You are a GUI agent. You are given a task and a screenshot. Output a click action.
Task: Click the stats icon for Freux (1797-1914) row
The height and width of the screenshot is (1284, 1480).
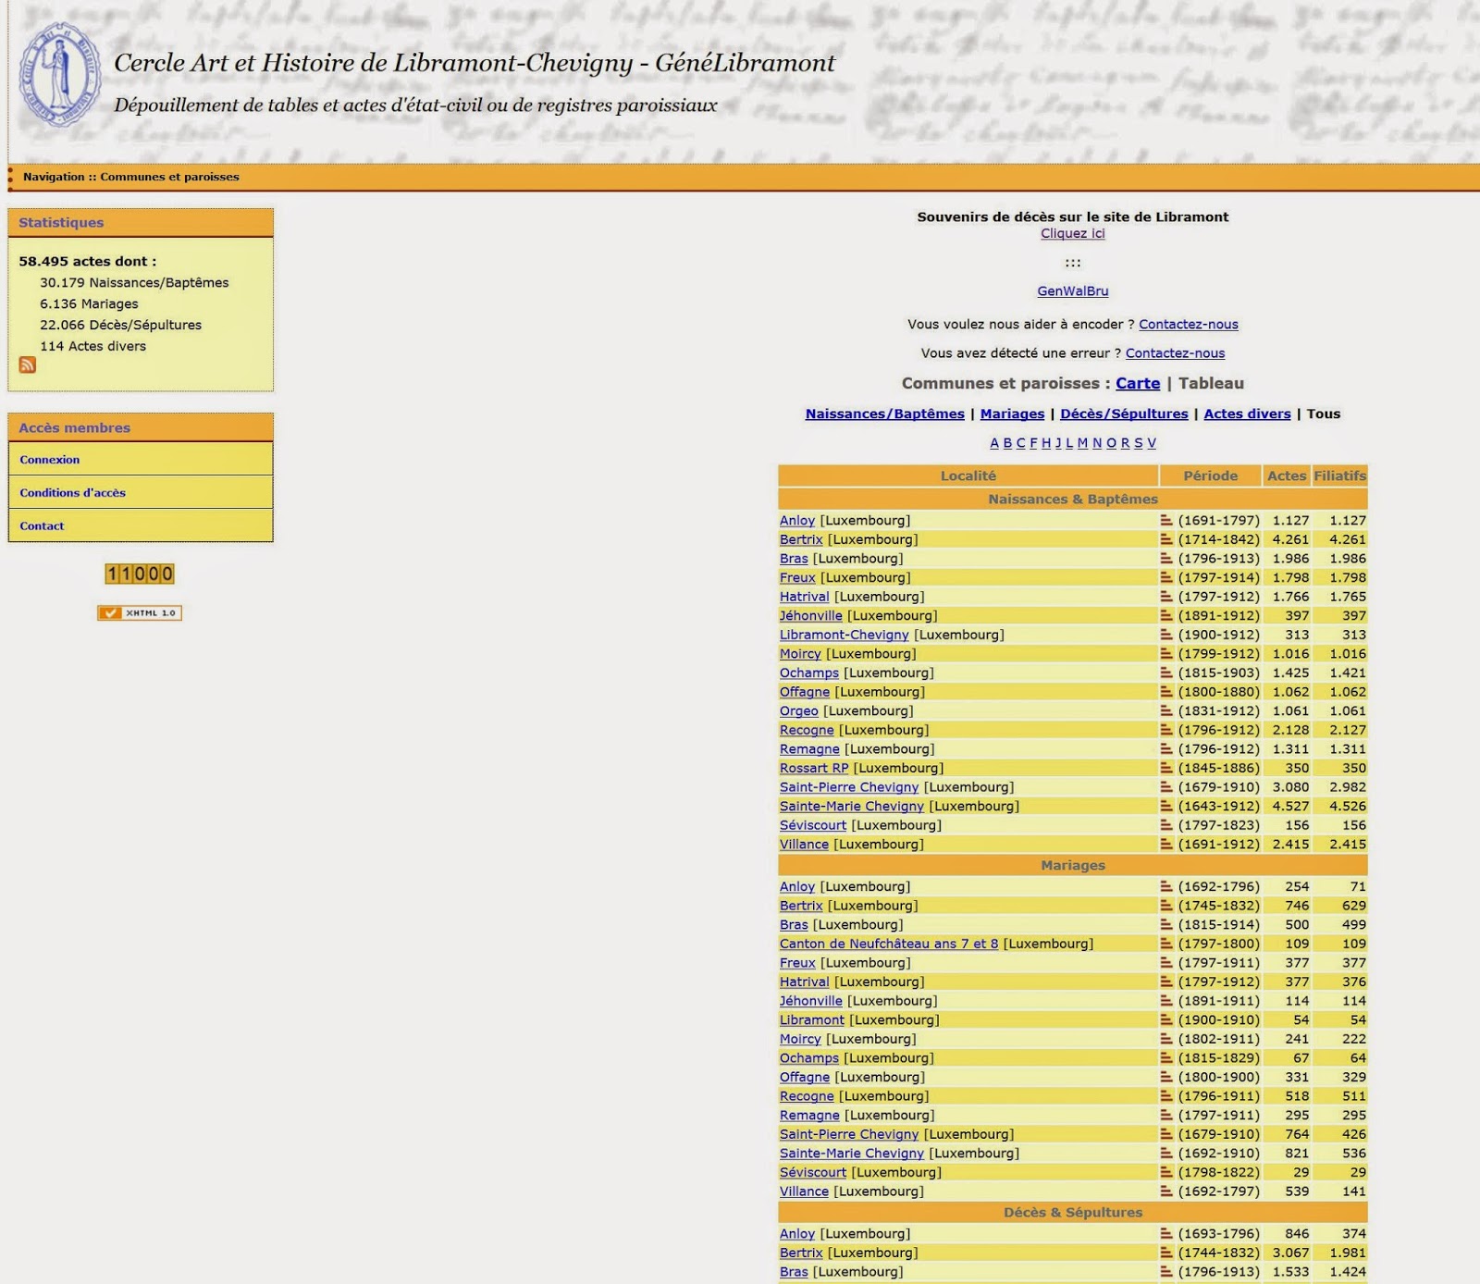1165,577
